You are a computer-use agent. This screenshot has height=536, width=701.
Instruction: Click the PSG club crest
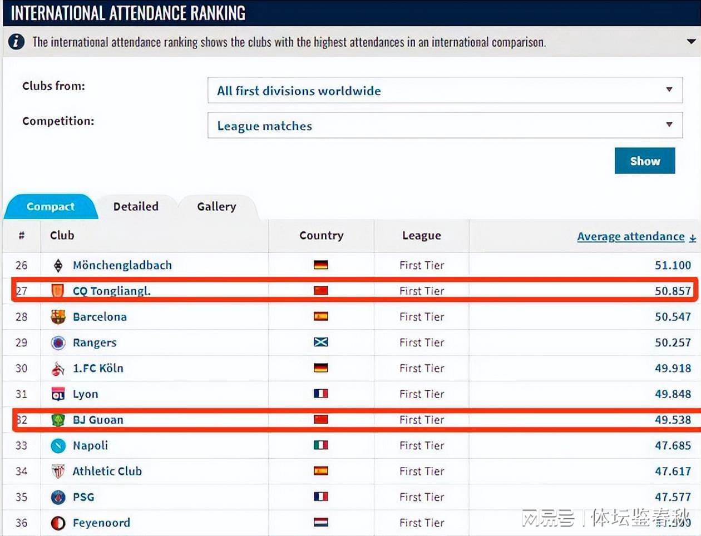click(x=58, y=497)
